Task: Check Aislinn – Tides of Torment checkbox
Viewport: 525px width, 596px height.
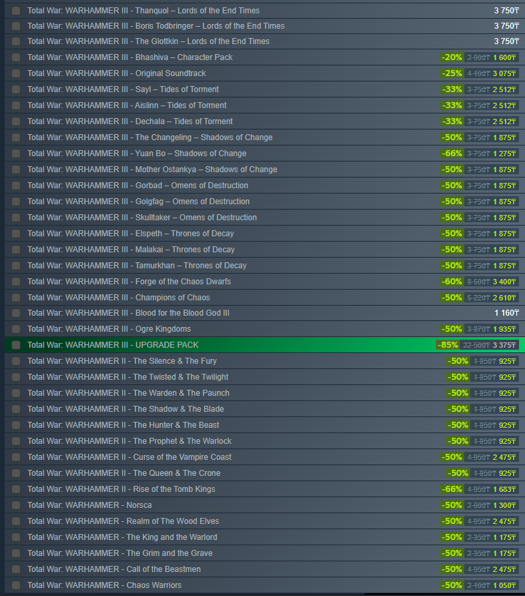Action: pos(16,105)
